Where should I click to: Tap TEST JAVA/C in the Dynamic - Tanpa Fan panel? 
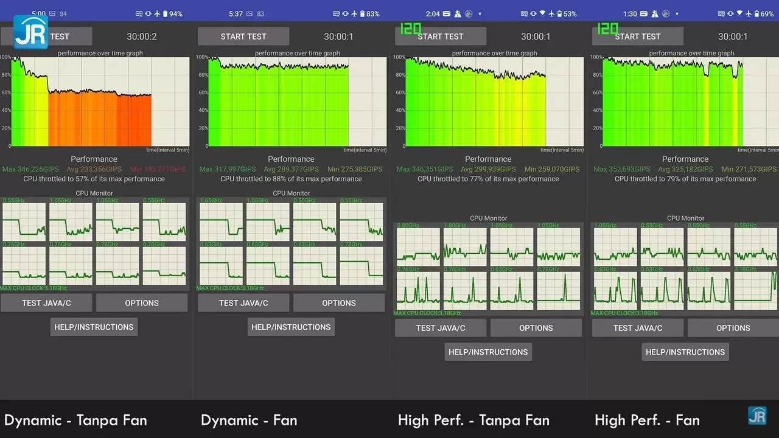click(46, 303)
